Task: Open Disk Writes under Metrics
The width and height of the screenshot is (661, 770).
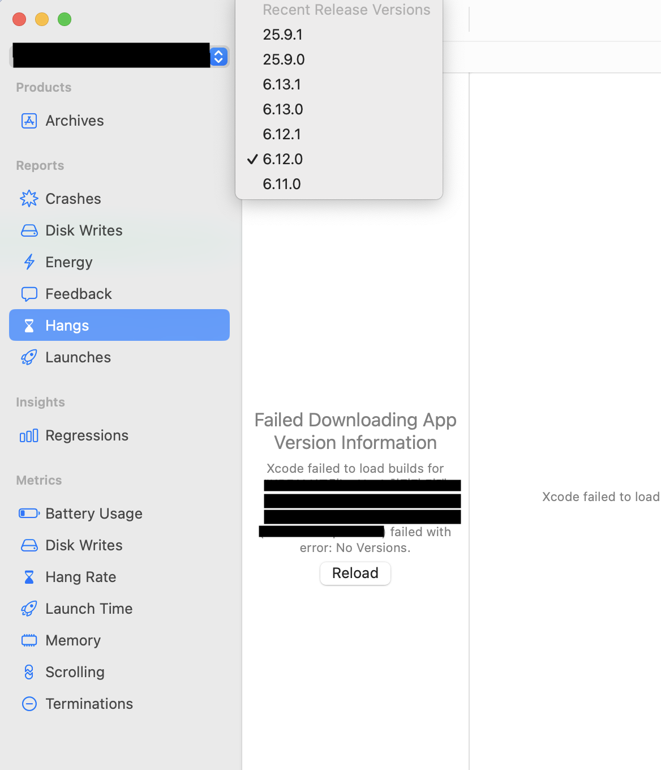Action: pos(119,545)
